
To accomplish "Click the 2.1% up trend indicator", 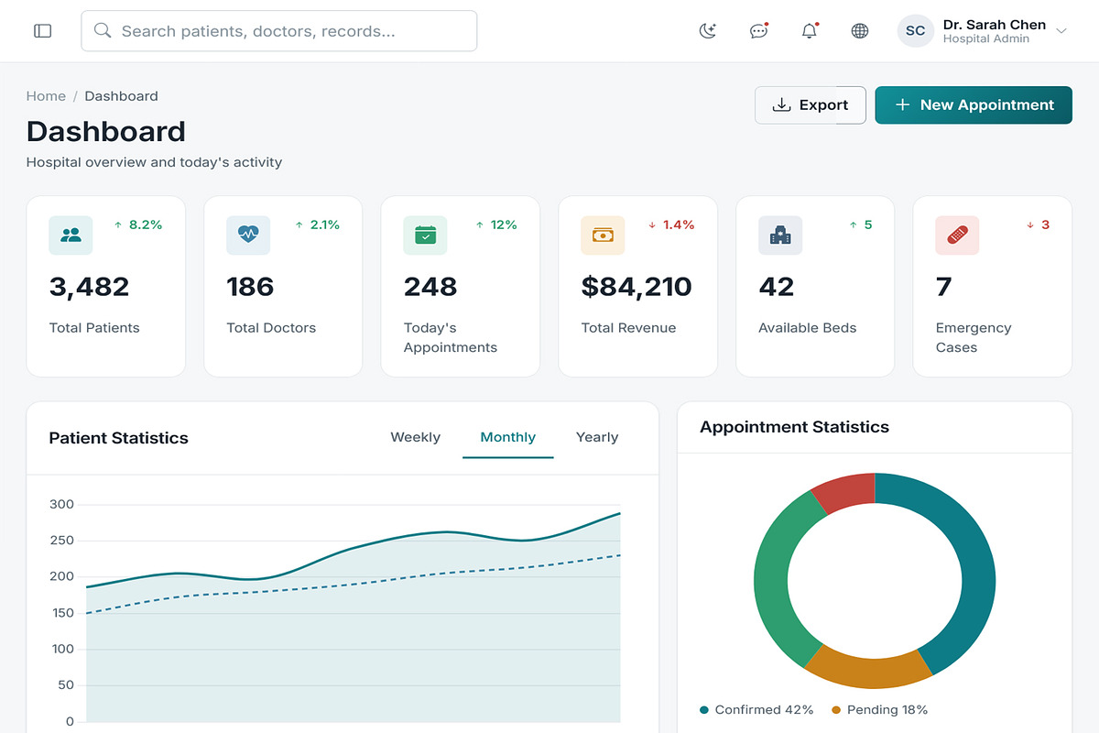I will [316, 224].
